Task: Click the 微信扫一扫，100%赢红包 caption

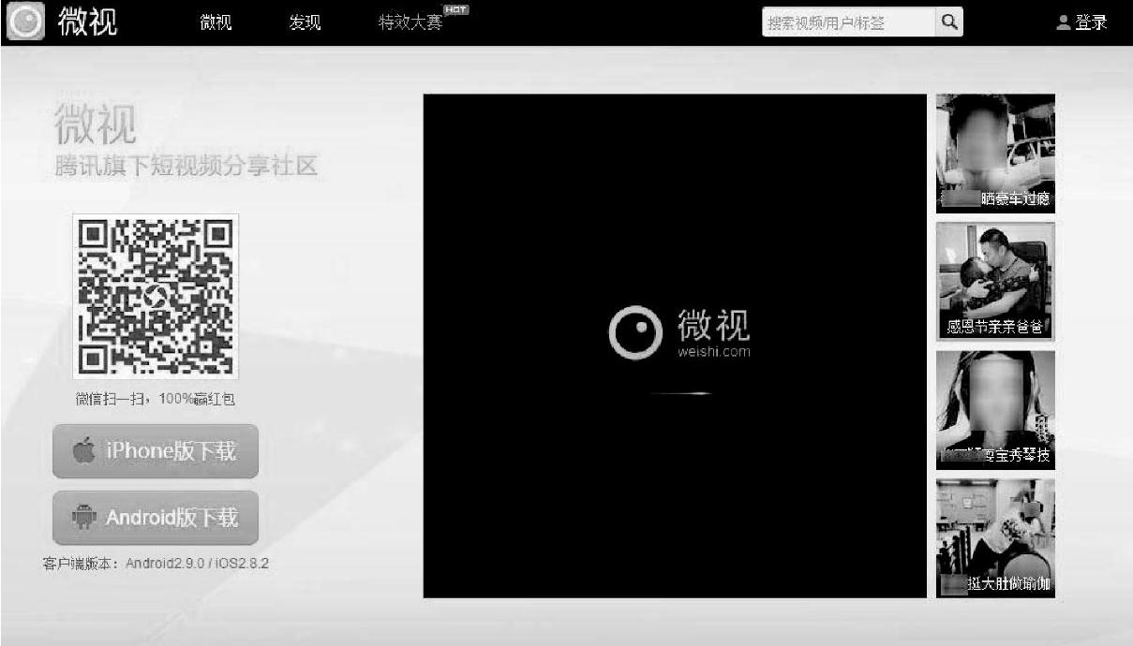Action: [156, 400]
